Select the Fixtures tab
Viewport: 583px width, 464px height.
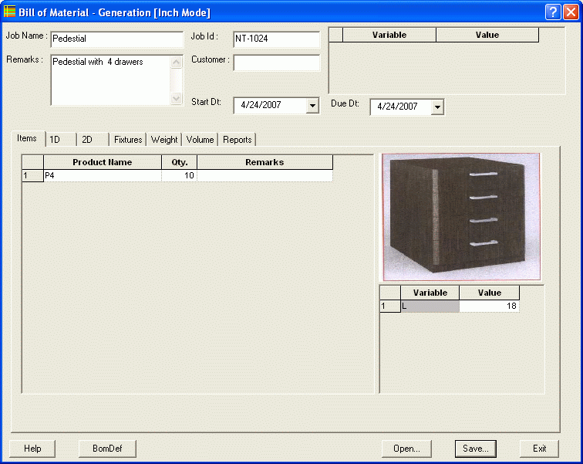click(128, 140)
